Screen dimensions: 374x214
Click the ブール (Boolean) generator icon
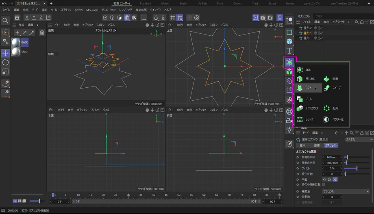pyautogui.click(x=300, y=99)
